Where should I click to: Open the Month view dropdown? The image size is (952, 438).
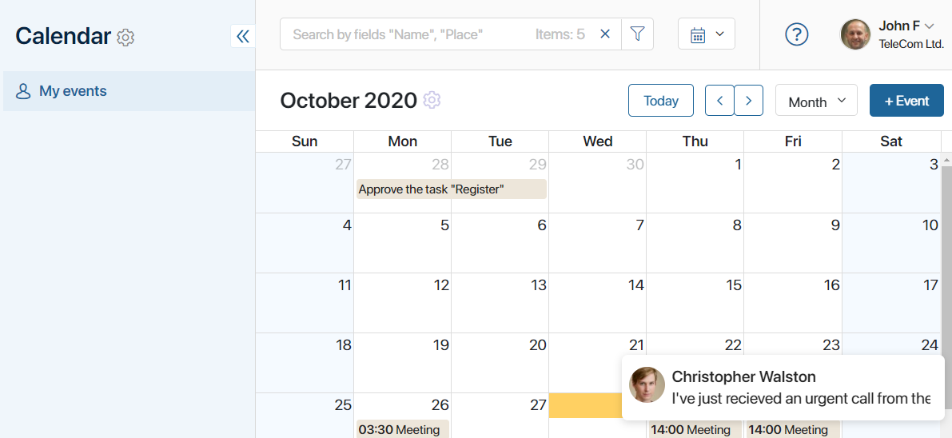[x=817, y=100]
